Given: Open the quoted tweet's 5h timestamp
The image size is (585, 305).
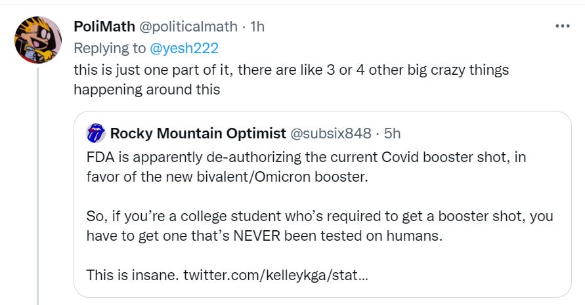Looking at the screenshot, I should coord(393,134).
